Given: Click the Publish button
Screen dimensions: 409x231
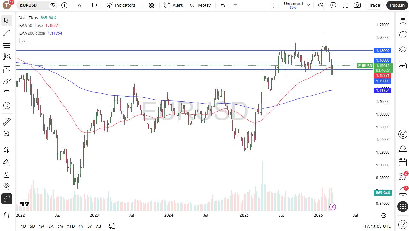Looking at the screenshot, I should point(397,5).
